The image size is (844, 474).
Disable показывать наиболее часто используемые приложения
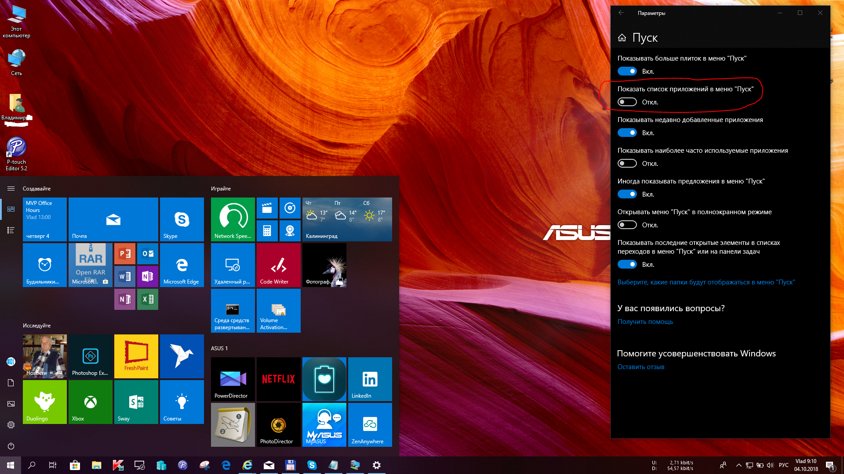[627, 163]
